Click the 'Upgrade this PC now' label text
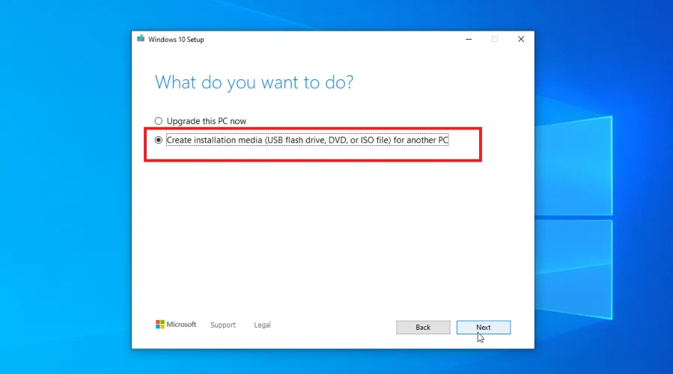Image resolution: width=673 pixels, height=374 pixels. tap(206, 121)
